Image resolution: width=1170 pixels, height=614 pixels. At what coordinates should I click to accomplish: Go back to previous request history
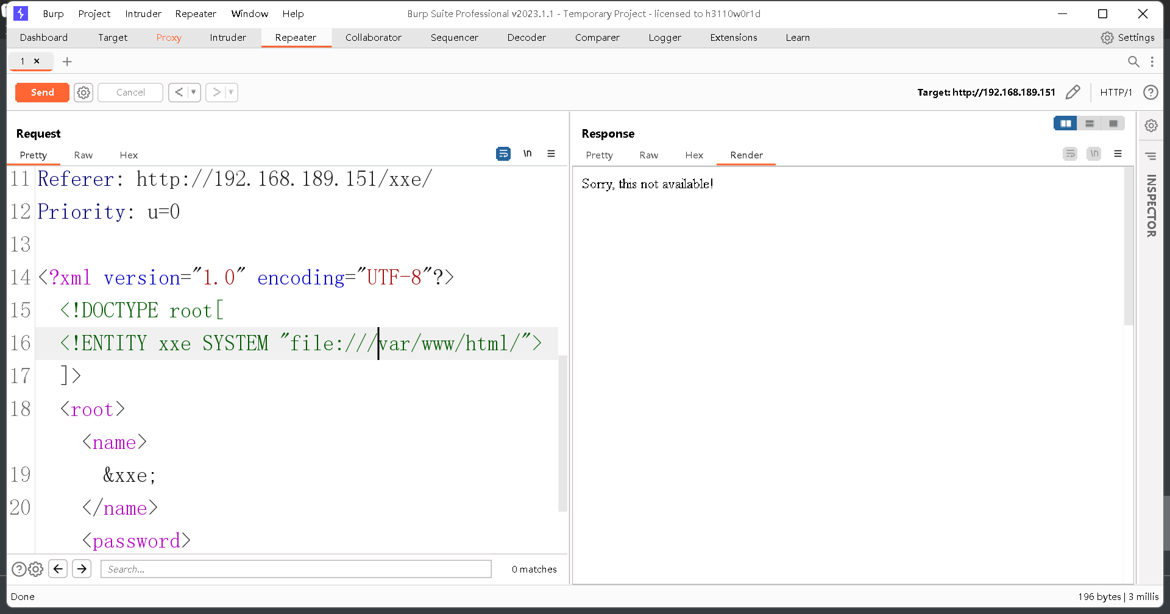coord(179,93)
